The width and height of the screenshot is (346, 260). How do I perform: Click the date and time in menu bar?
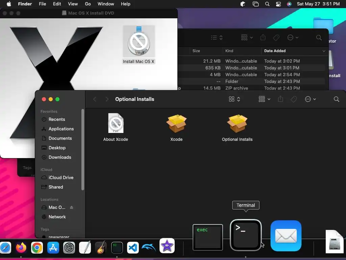click(318, 4)
